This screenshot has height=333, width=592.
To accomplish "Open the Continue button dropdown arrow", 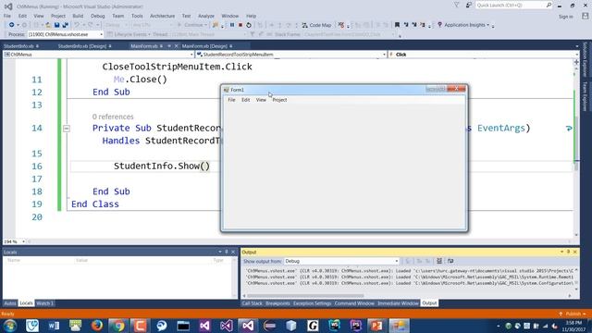I will point(205,25).
